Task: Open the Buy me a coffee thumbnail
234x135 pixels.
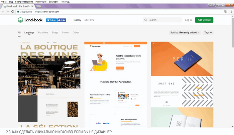Action: coord(116,85)
